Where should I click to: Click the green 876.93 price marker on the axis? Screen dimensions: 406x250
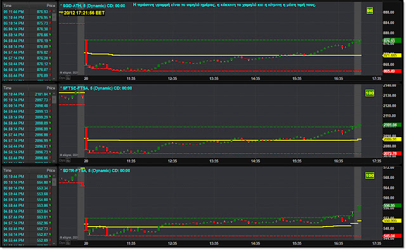pyautogui.click(x=391, y=41)
